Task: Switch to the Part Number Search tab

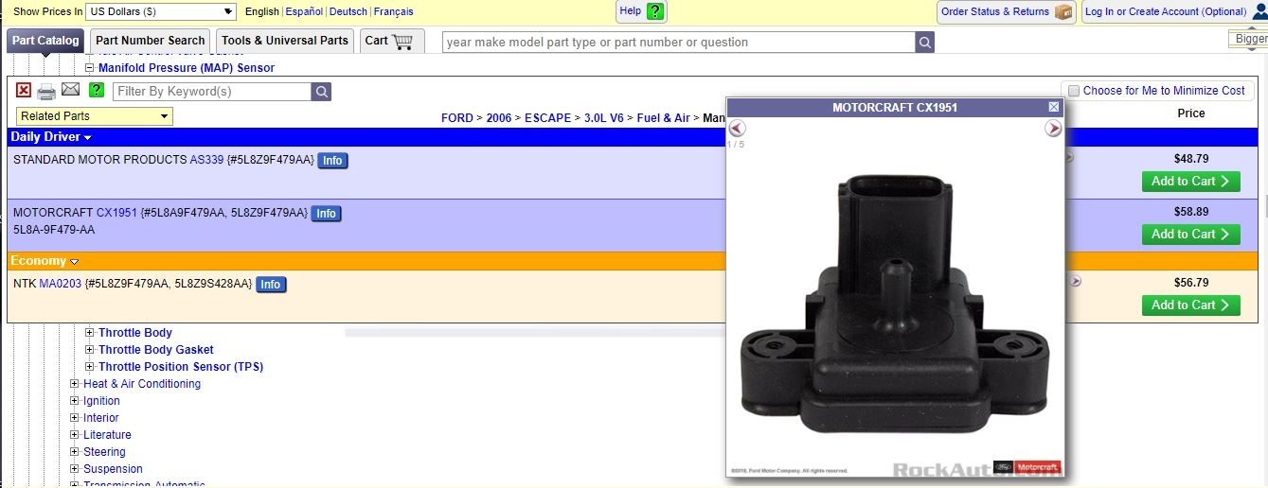Action: tap(151, 41)
